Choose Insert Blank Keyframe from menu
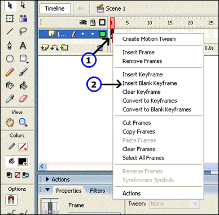Image resolution: width=219 pixels, height=215 pixels. point(150,83)
